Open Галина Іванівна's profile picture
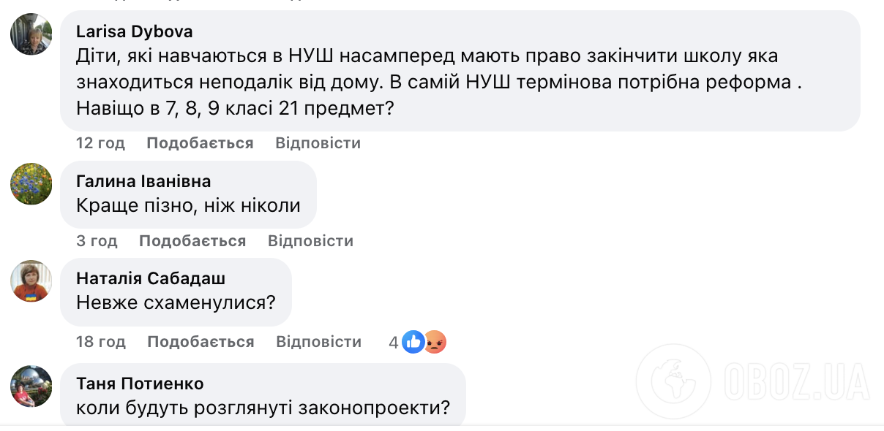Screen dimensions: 884x431 (31, 184)
